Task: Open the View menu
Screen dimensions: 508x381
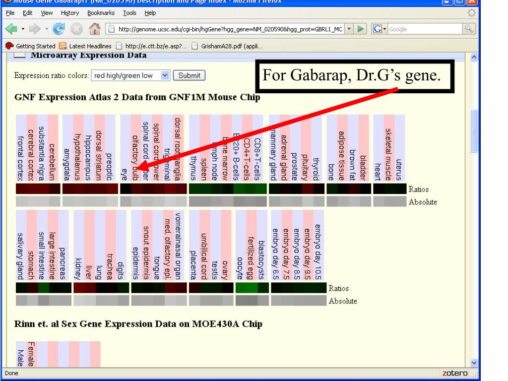Action: click(47, 13)
